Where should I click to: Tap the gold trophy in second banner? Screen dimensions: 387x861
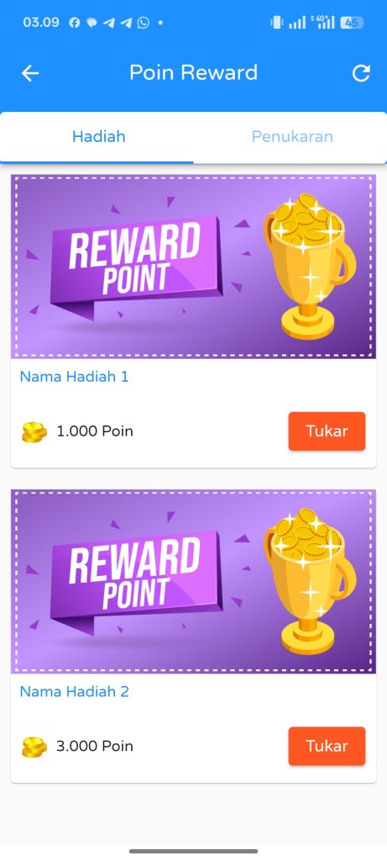pyautogui.click(x=309, y=581)
